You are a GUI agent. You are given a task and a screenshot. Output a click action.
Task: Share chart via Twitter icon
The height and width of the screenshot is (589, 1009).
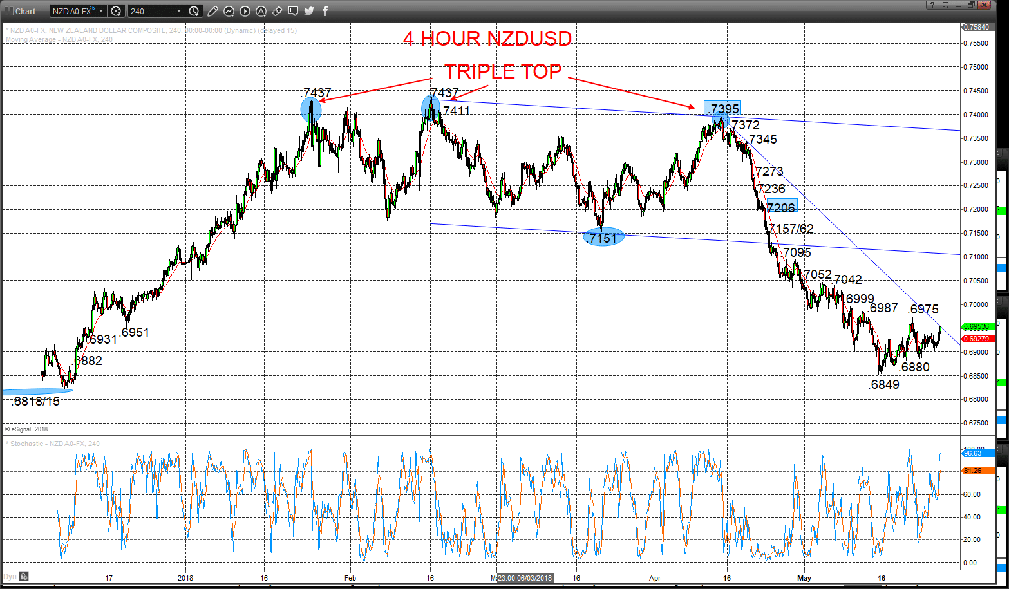coord(309,11)
